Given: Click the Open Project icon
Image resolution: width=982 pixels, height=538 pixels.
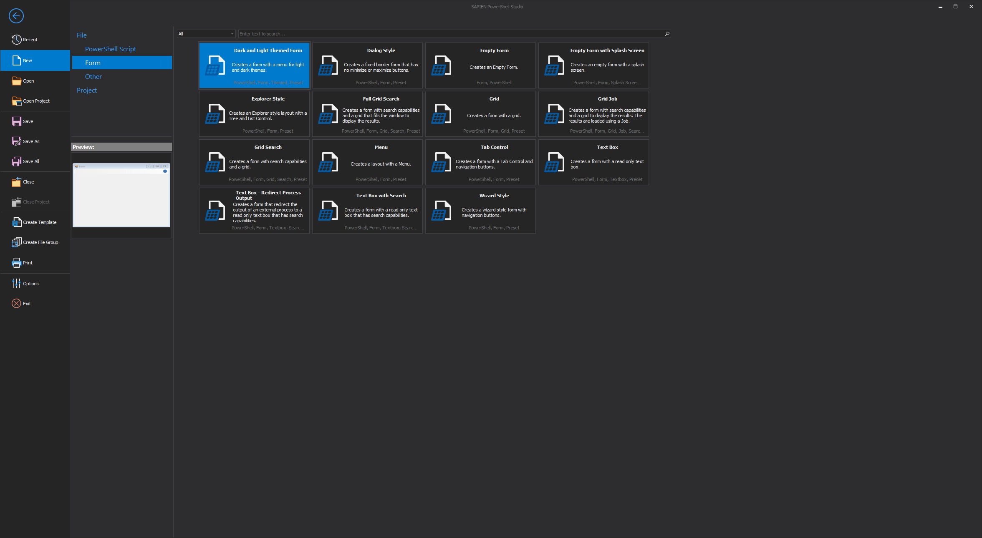Looking at the screenshot, I should coord(16,101).
